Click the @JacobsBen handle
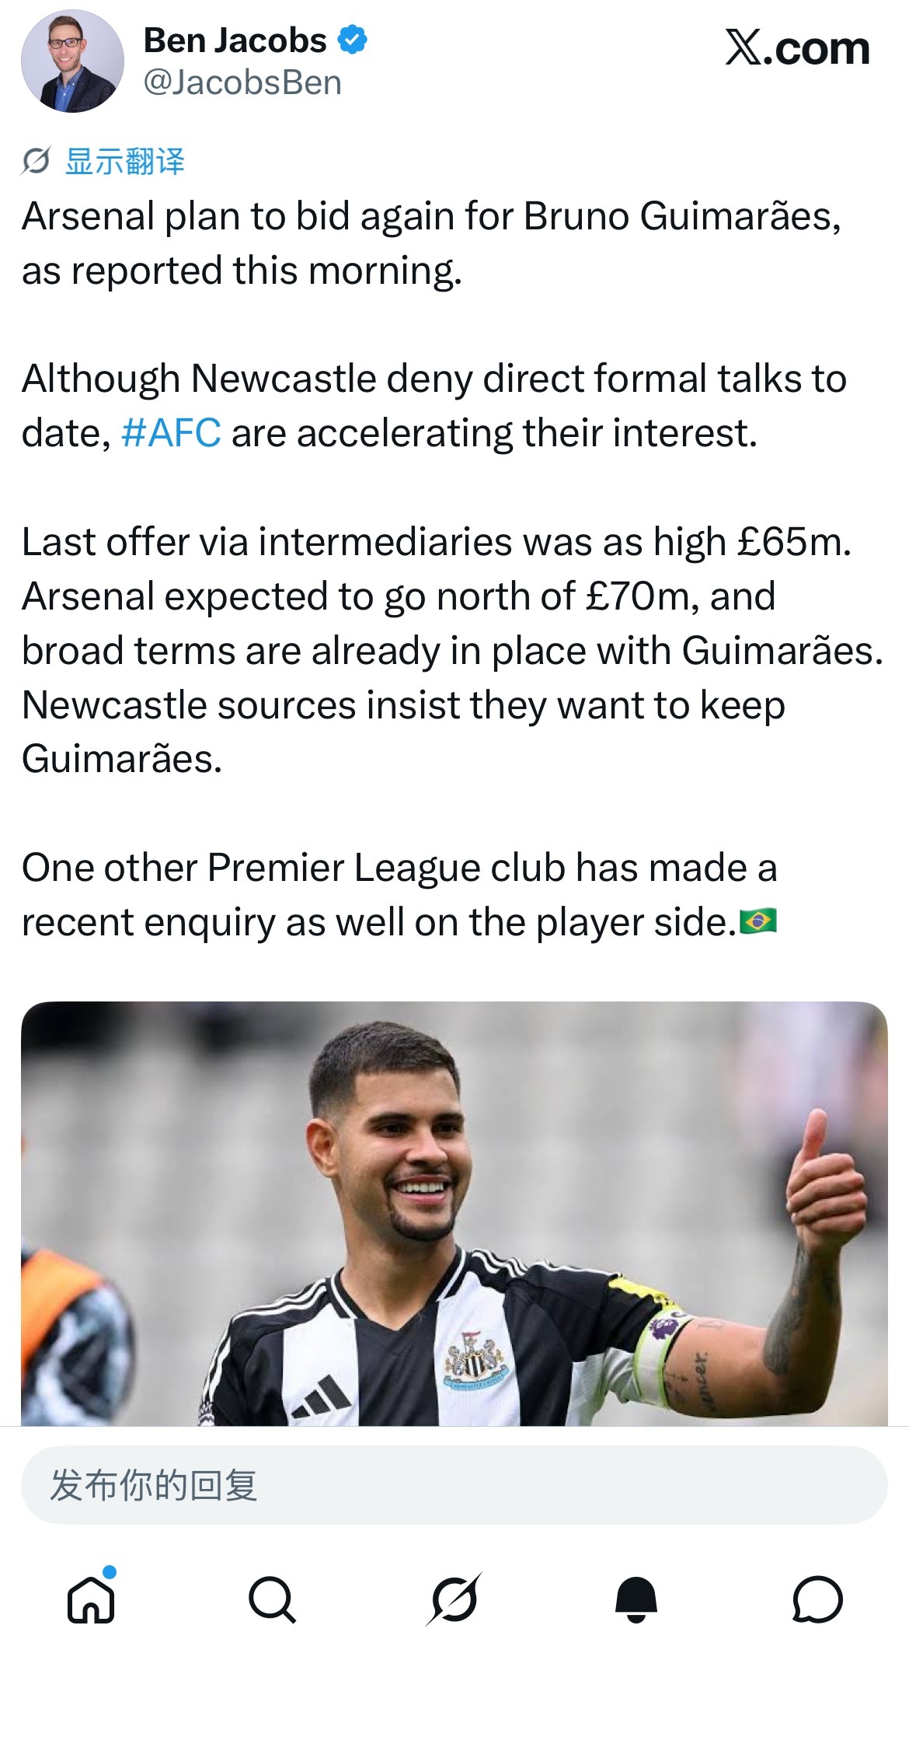The height and width of the screenshot is (1737, 909). (x=242, y=82)
